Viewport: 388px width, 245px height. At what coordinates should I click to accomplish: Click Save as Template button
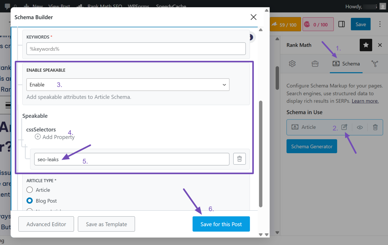(x=106, y=224)
